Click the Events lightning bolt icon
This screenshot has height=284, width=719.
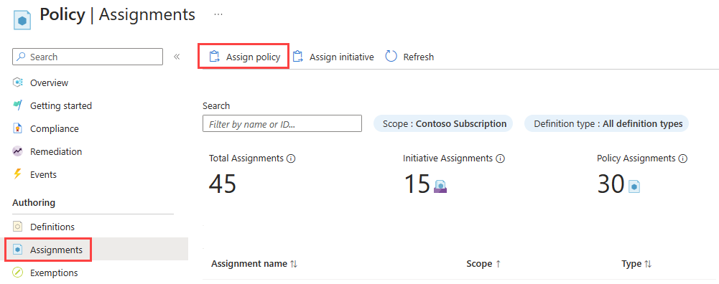17,174
